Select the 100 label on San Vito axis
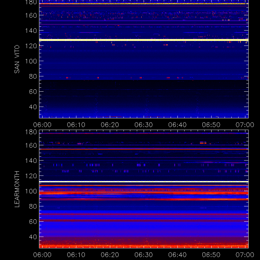Image resolution: width=260 pixels, height=260 pixels. click(31, 61)
